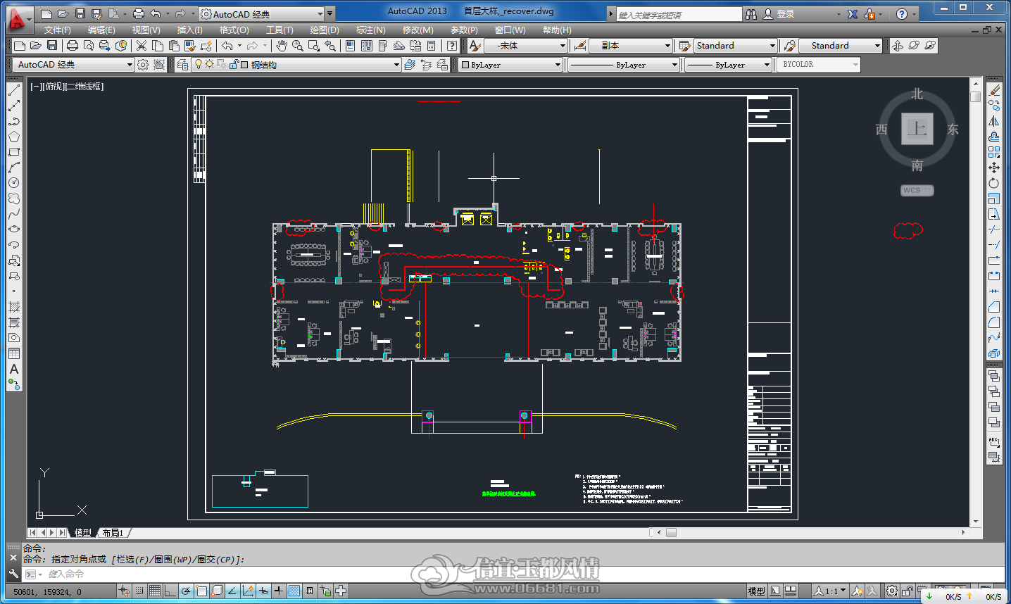
Task: Toggle Snap mode in status bar
Action: [x=139, y=591]
